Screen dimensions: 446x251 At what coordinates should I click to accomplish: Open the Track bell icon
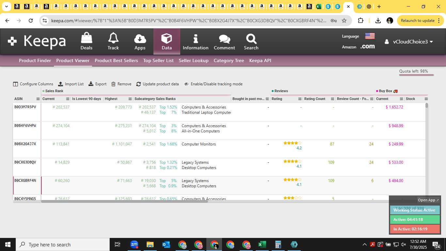pos(113,42)
